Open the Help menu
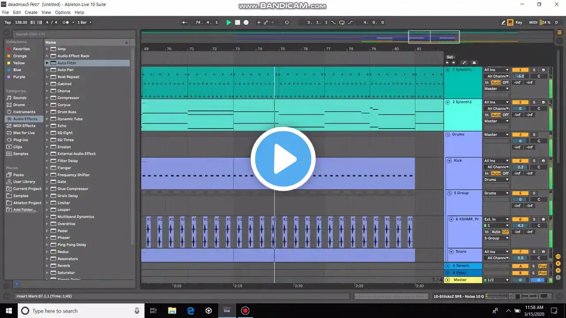Image resolution: width=566 pixels, height=318 pixels. tap(79, 12)
